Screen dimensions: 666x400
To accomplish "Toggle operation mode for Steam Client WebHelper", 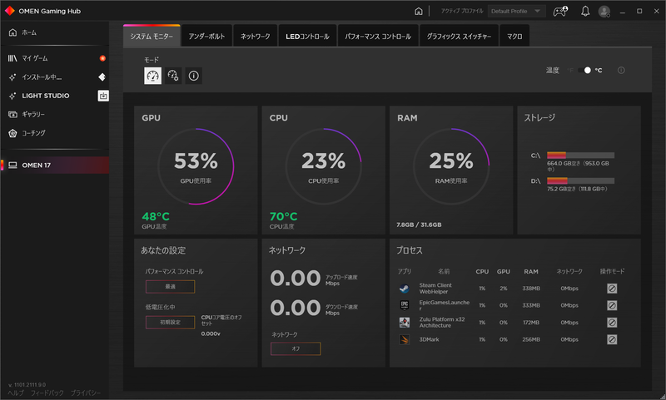I will coord(612,289).
